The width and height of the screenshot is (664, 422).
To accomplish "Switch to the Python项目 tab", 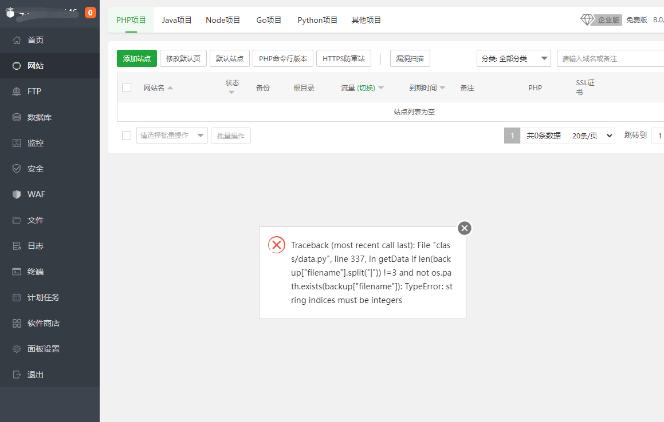I will pos(317,19).
